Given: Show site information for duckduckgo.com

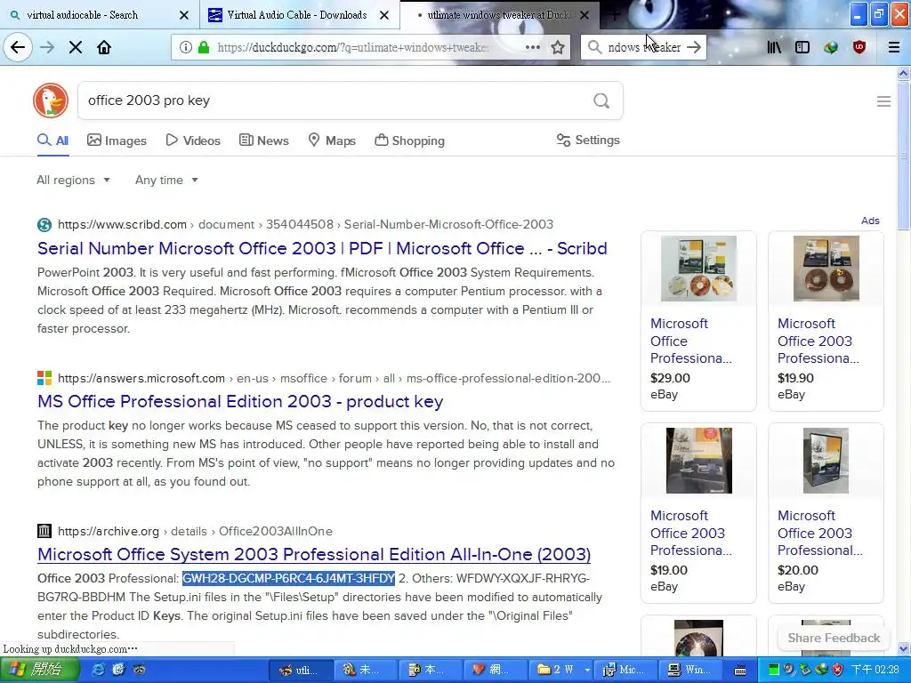Looking at the screenshot, I should point(185,47).
